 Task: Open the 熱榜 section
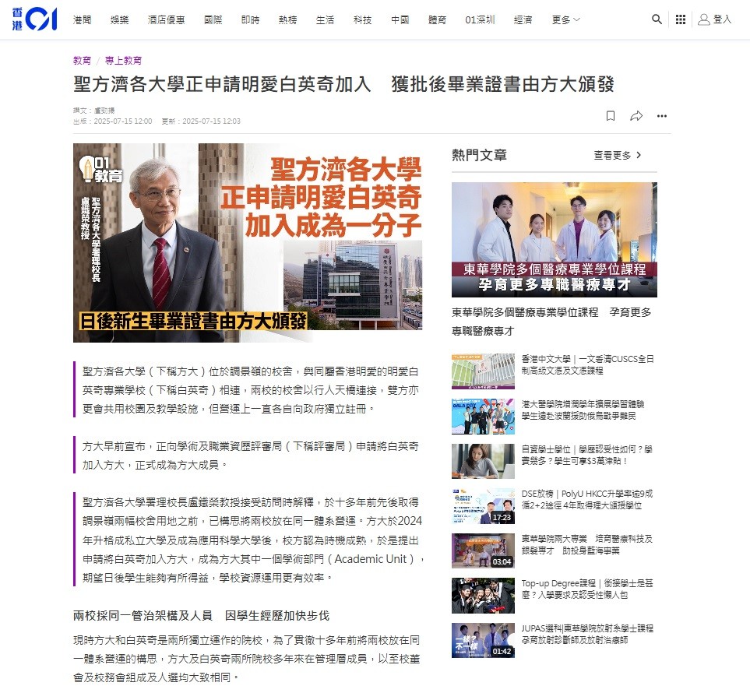287,19
